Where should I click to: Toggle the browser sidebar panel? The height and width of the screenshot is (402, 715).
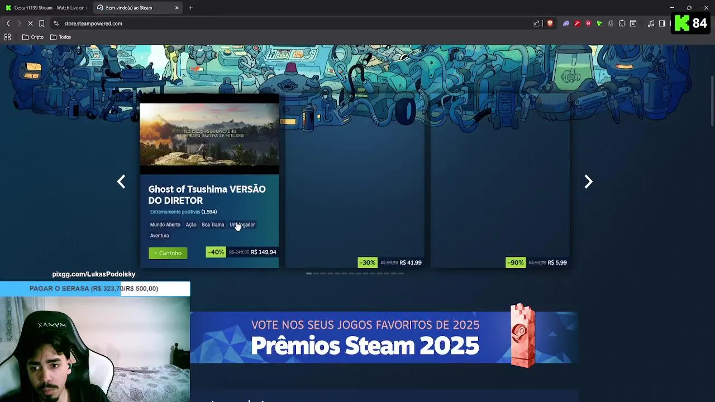click(x=662, y=23)
